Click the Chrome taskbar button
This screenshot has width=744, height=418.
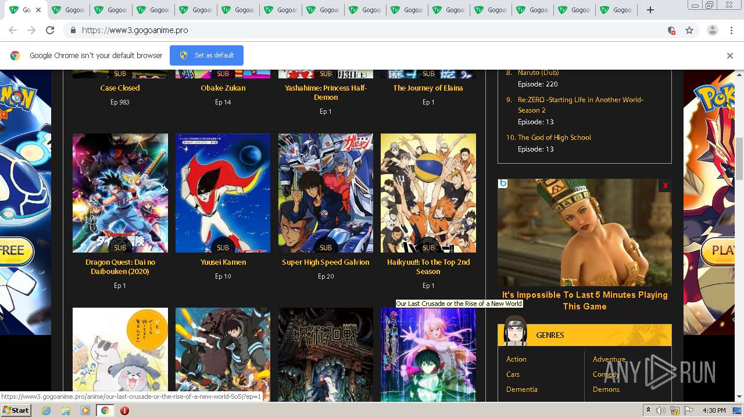click(x=105, y=410)
